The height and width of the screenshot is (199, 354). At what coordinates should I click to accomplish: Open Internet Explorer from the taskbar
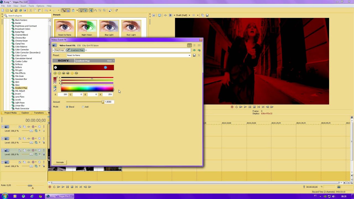32,196
